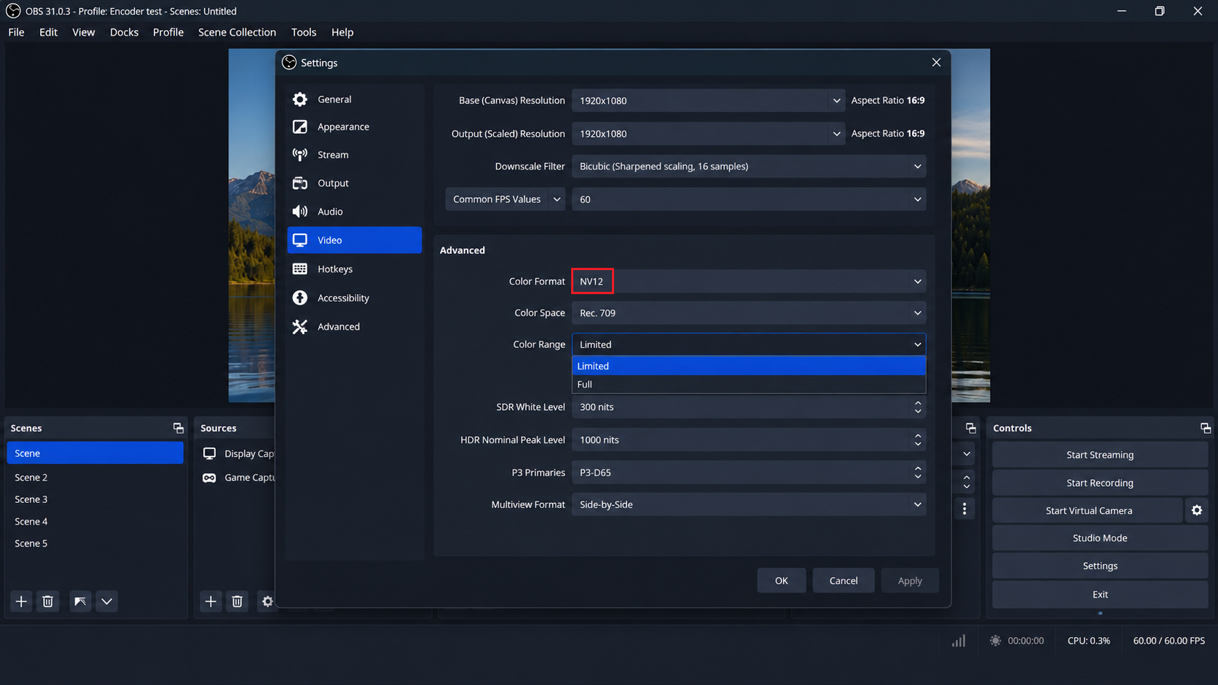This screenshot has width=1218, height=685.
Task: Expand the Color Format dropdown
Action: click(x=749, y=282)
